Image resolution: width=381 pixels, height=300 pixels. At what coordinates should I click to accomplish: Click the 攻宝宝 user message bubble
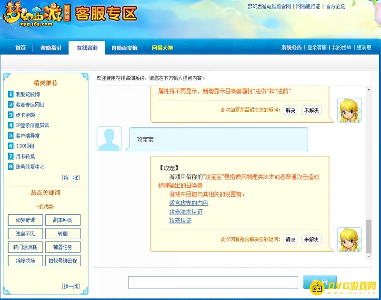pyautogui.click(x=217, y=139)
